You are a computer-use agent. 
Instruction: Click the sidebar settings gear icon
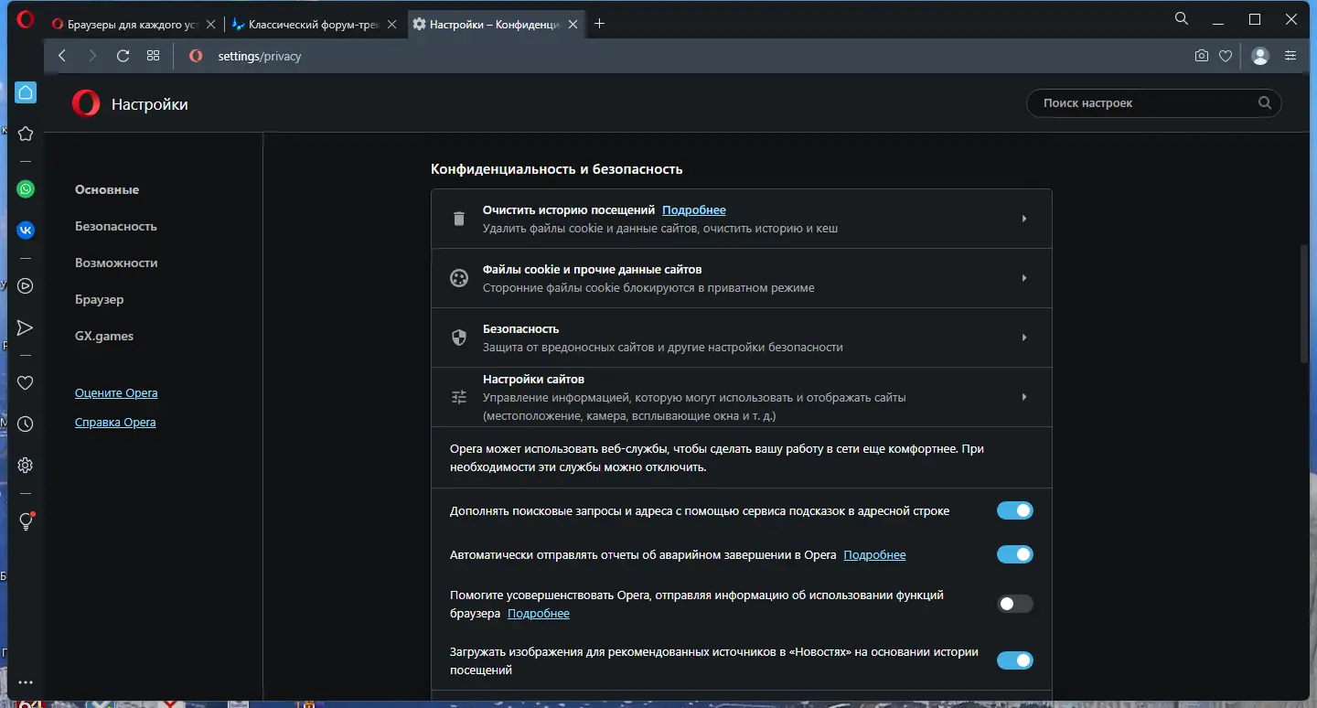point(26,466)
